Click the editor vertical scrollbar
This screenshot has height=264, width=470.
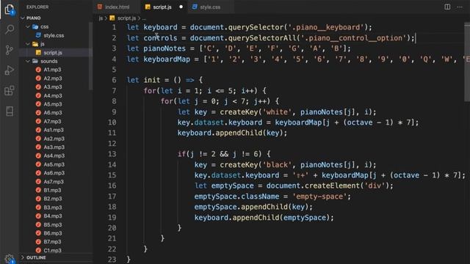[467, 62]
